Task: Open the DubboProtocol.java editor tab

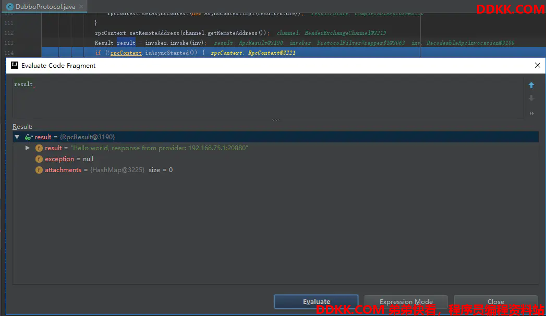Action: pyautogui.click(x=45, y=7)
